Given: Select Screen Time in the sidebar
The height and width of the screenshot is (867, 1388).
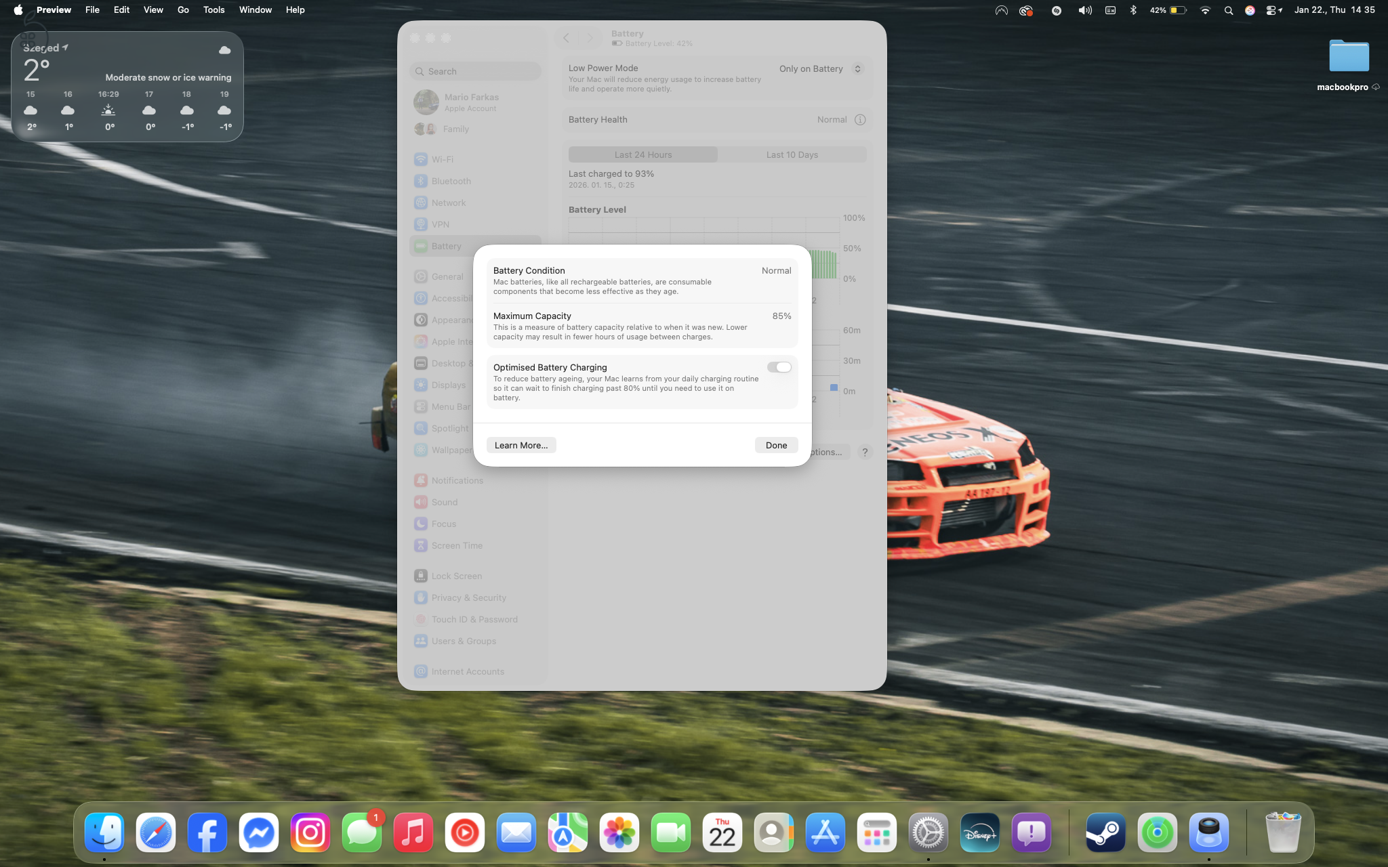Looking at the screenshot, I should (457, 545).
